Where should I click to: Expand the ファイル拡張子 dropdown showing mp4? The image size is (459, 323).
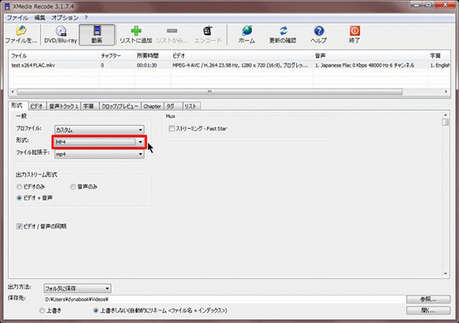click(x=99, y=154)
